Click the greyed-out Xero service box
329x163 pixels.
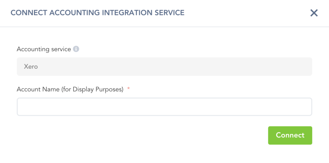(x=164, y=67)
